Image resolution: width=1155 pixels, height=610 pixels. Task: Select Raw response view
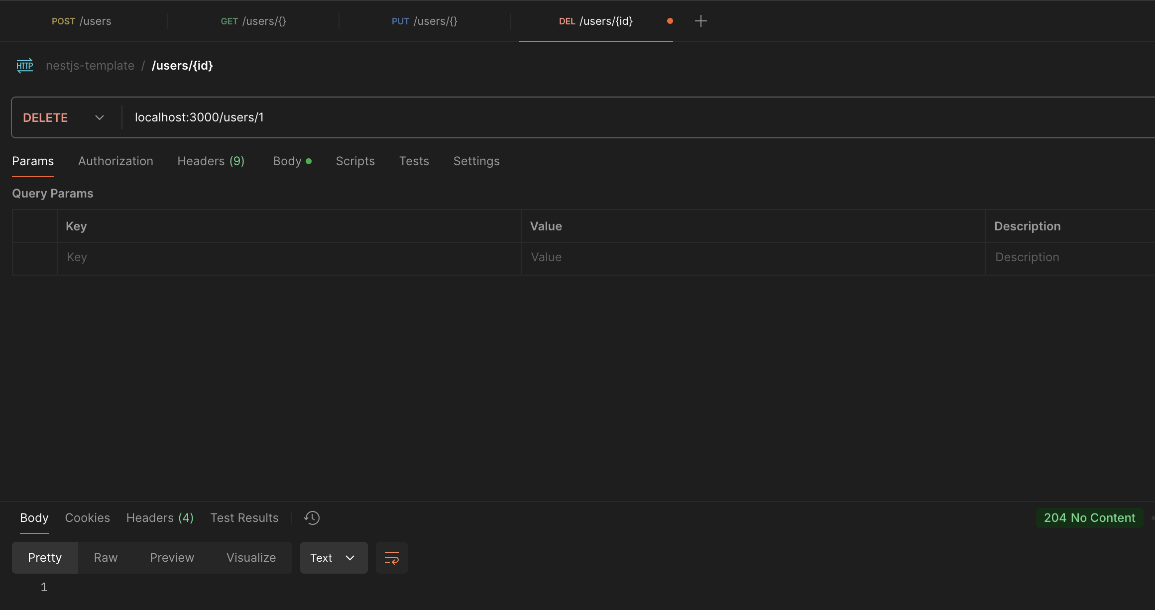(x=106, y=558)
